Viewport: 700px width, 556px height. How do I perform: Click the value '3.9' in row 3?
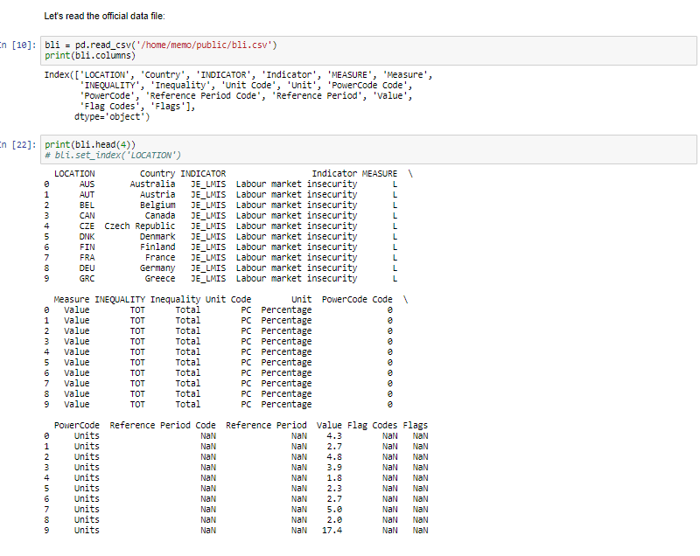click(x=334, y=468)
